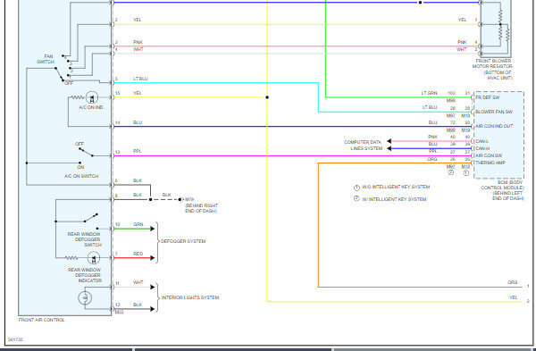Click the interior illumination lamp symbol
The height and width of the screenshot is (351, 536).
pyautogui.click(x=85, y=298)
